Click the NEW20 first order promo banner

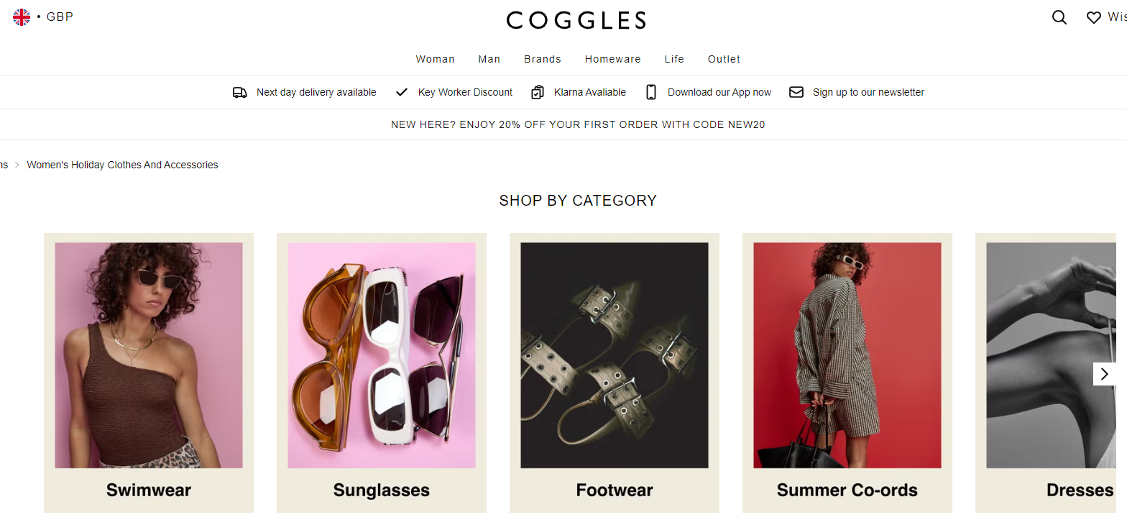pos(578,124)
